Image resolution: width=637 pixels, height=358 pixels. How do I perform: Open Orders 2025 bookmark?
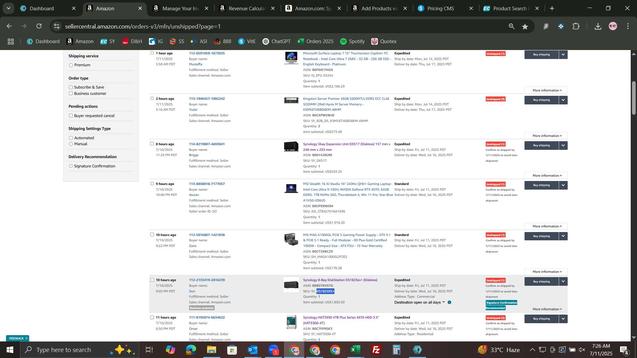(x=315, y=41)
